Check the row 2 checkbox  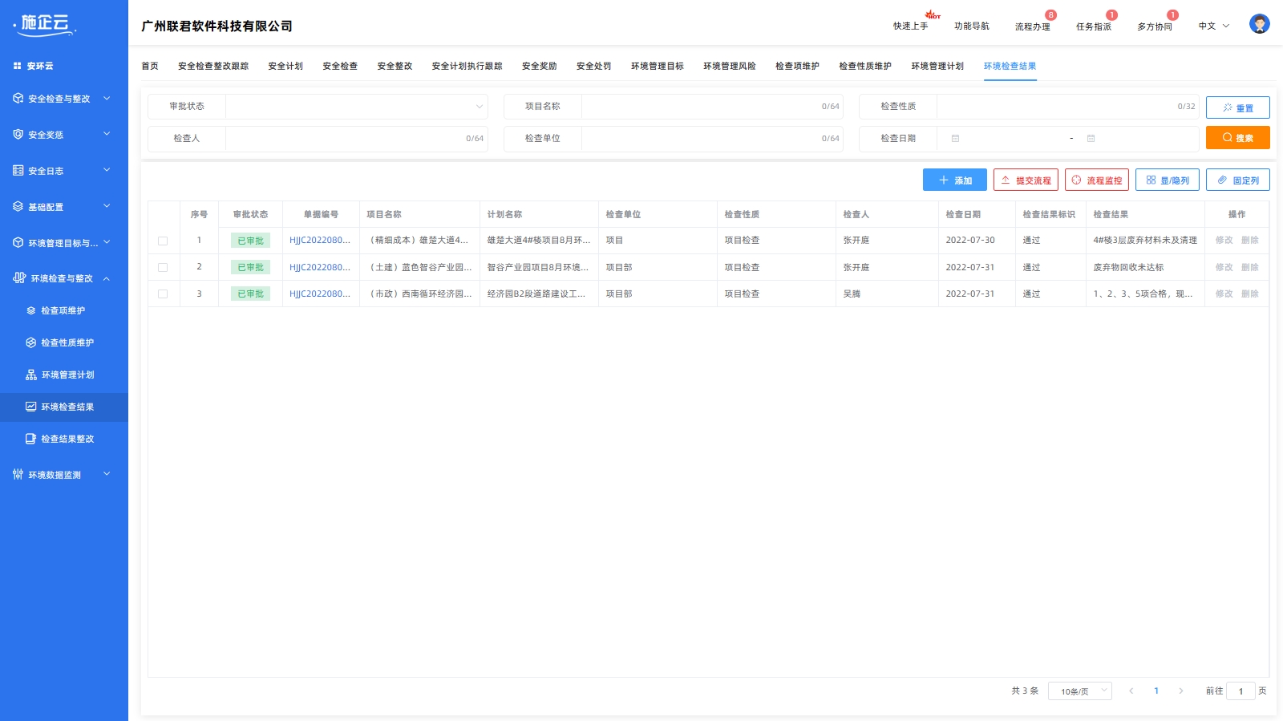163,267
